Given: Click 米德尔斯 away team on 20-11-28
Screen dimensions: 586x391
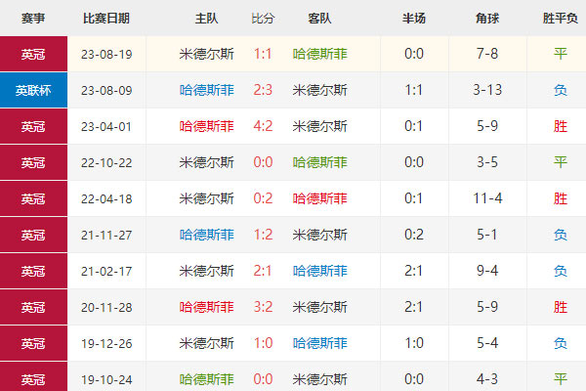Looking at the screenshot, I should (320, 307).
